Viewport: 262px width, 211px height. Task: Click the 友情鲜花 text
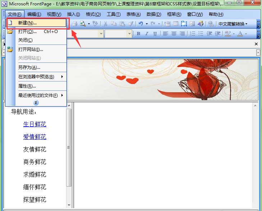pos(35,149)
